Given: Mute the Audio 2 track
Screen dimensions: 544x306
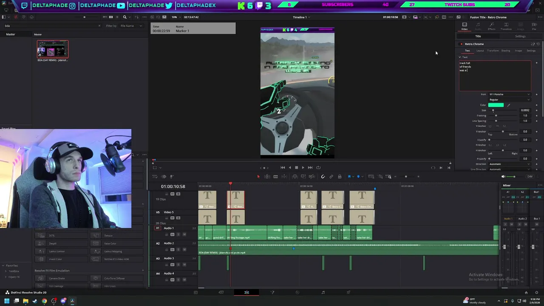Looking at the screenshot, I should coord(184,249).
